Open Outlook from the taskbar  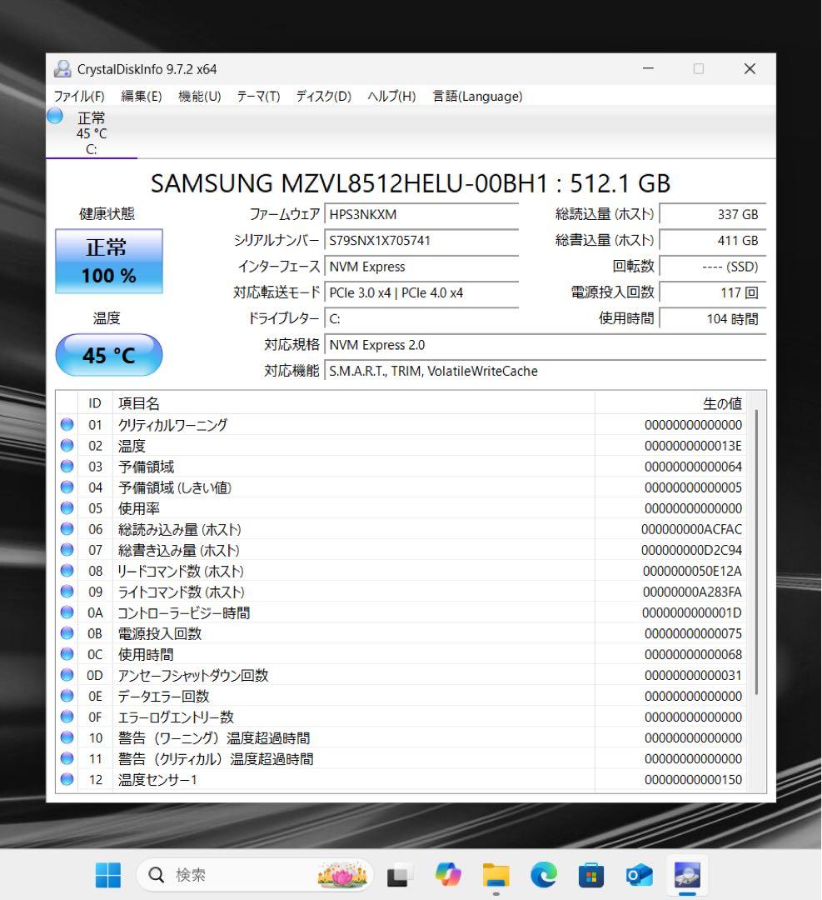click(639, 875)
